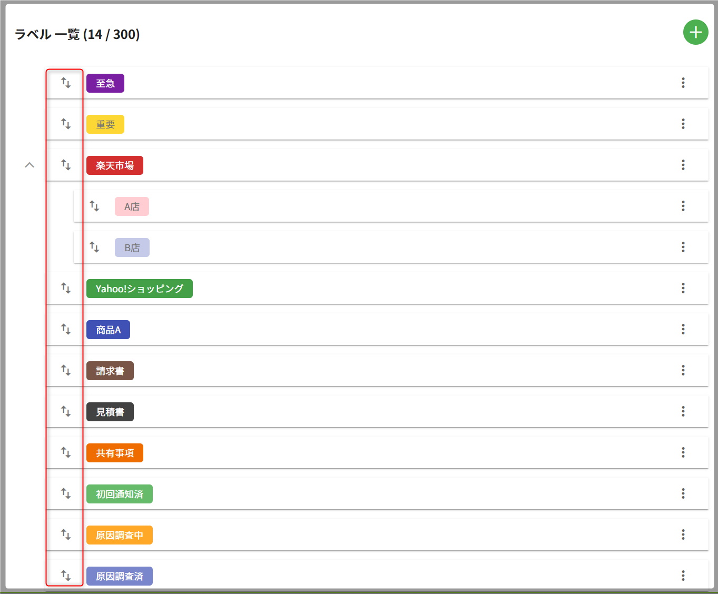Open the three-dot menu for 楽天市場
This screenshot has width=718, height=594.
(683, 165)
